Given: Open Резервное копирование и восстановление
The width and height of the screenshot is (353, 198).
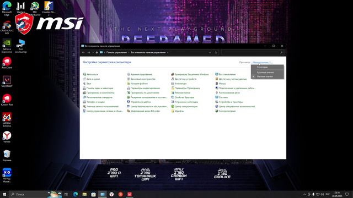Looking at the screenshot, I should click(147, 97).
